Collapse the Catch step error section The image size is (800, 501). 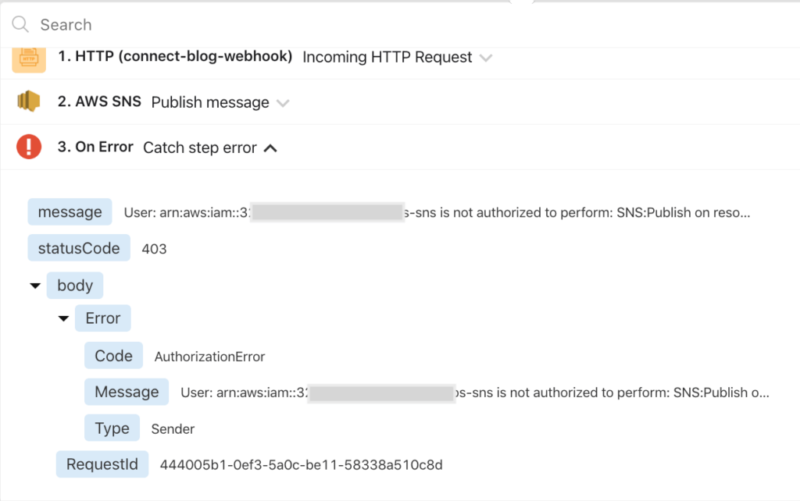pos(270,147)
